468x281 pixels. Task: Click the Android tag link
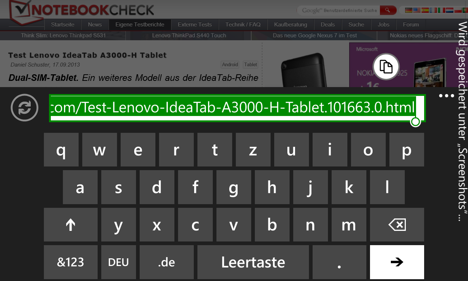[230, 64]
